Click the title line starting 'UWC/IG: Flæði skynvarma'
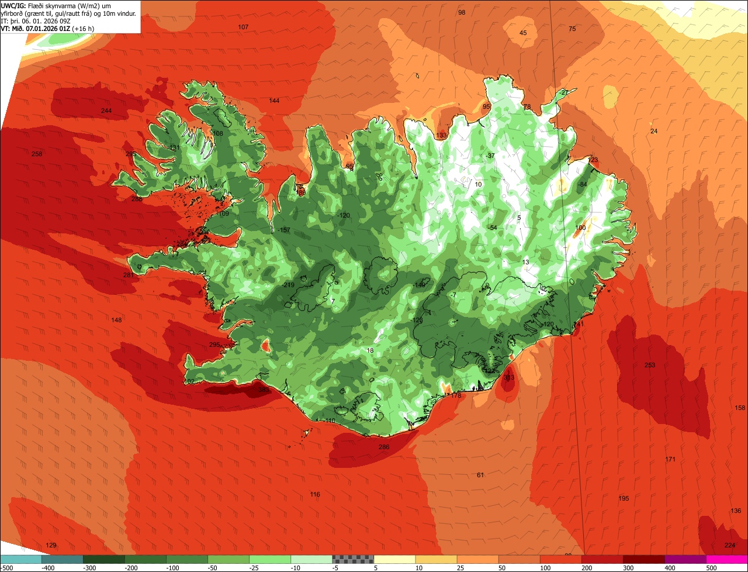Screen dimensions: 748x572 click(56, 5)
